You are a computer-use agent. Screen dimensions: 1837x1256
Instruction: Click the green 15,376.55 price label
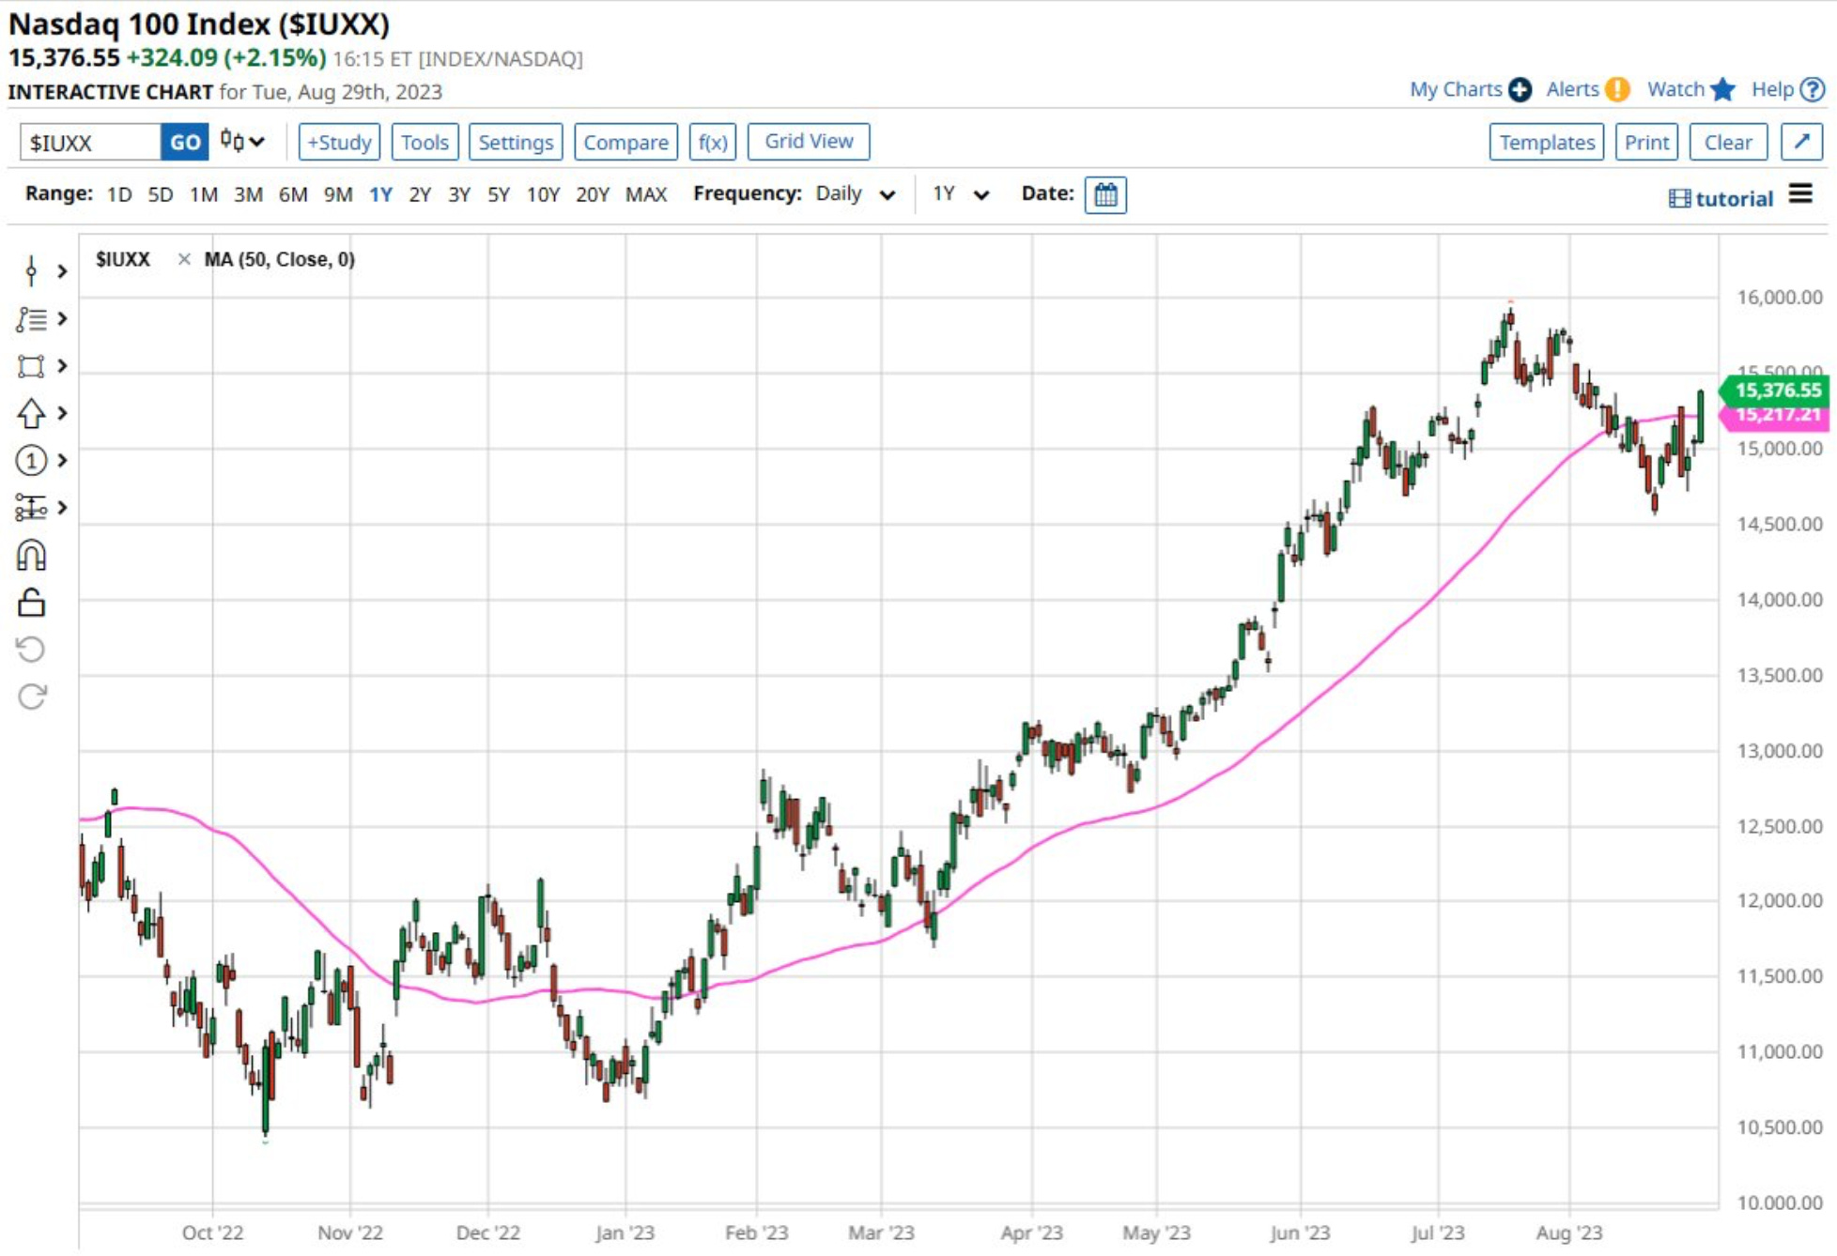click(1774, 390)
